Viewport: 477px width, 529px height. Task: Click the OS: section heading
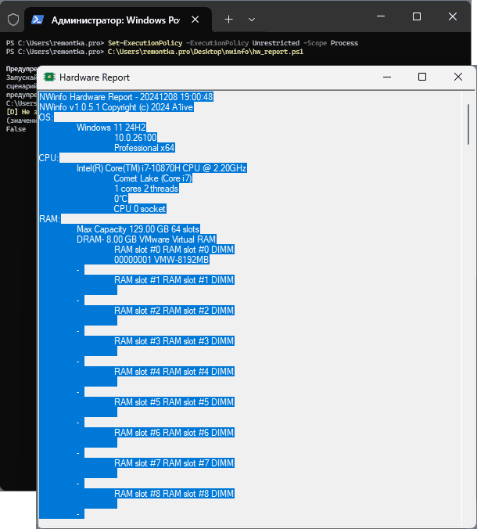pos(46,117)
